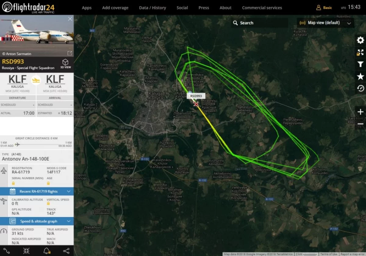Open the 3D VIEW cube icon
The height and width of the screenshot is (256, 366).
pyautogui.click(x=66, y=64)
